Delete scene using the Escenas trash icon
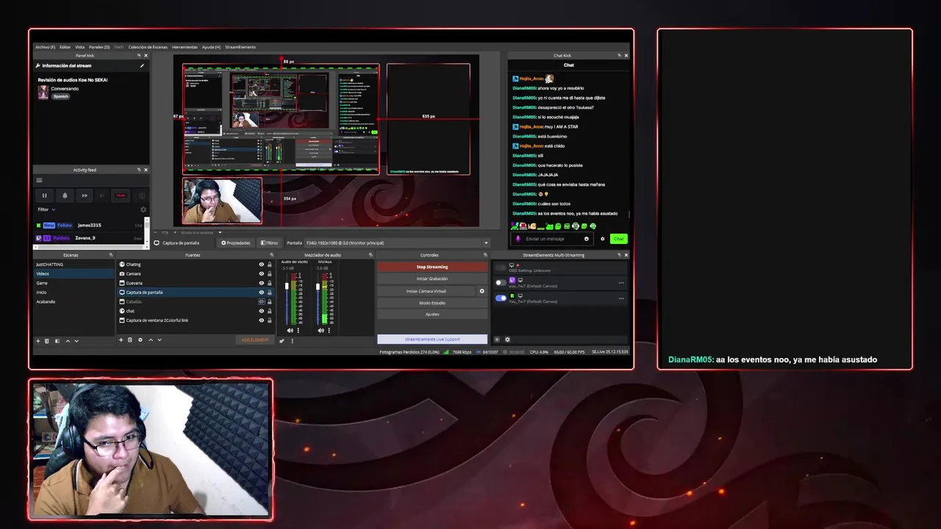This screenshot has height=529, width=941. click(47, 340)
